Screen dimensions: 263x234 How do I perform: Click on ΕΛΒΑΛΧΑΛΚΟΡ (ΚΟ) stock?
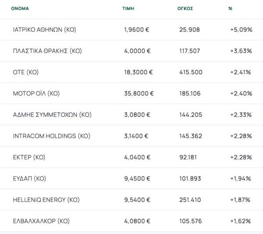(x=41, y=221)
